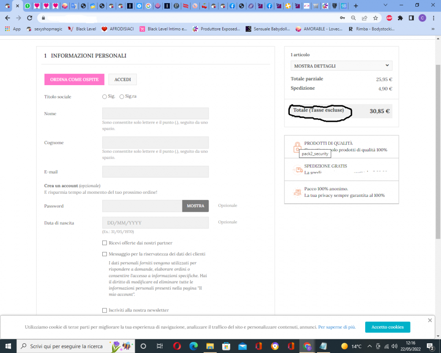Check "Ricevi offerte dai nostri partner"

click(105, 243)
